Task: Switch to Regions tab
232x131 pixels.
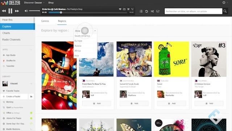Action: click(62, 21)
